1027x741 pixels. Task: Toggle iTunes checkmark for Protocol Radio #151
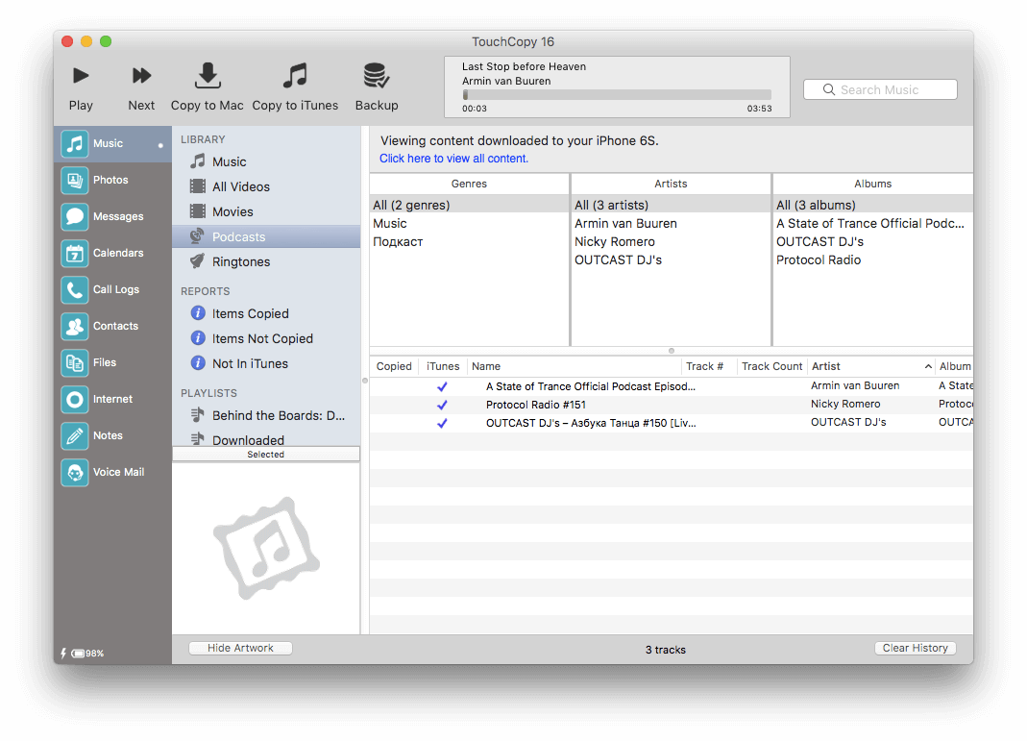(x=442, y=405)
